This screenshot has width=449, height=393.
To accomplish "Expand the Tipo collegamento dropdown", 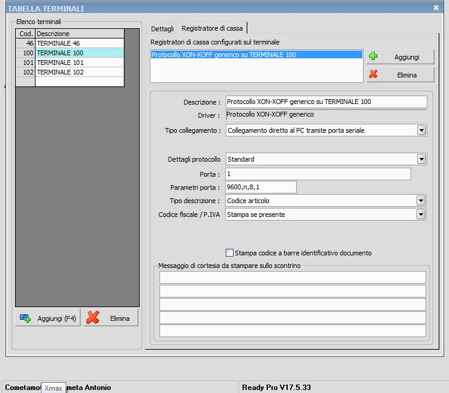I will coord(421,130).
